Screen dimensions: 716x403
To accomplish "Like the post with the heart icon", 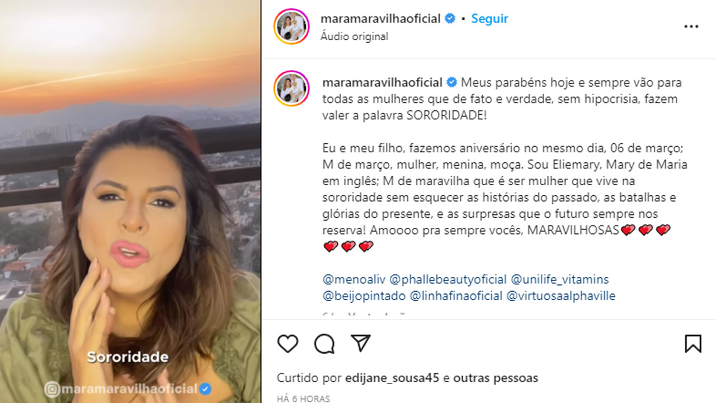I will (288, 344).
